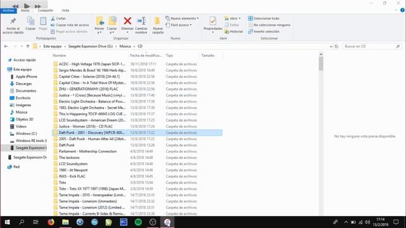Open File Explorer from the taskbar
Screen dimensions: 406x228
(x=65, y=222)
